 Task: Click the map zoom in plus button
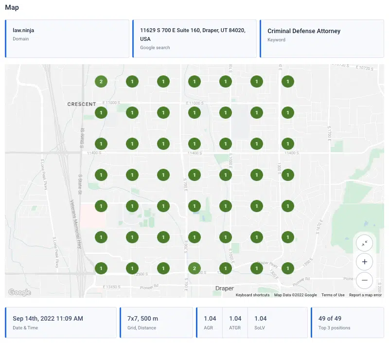click(x=364, y=262)
